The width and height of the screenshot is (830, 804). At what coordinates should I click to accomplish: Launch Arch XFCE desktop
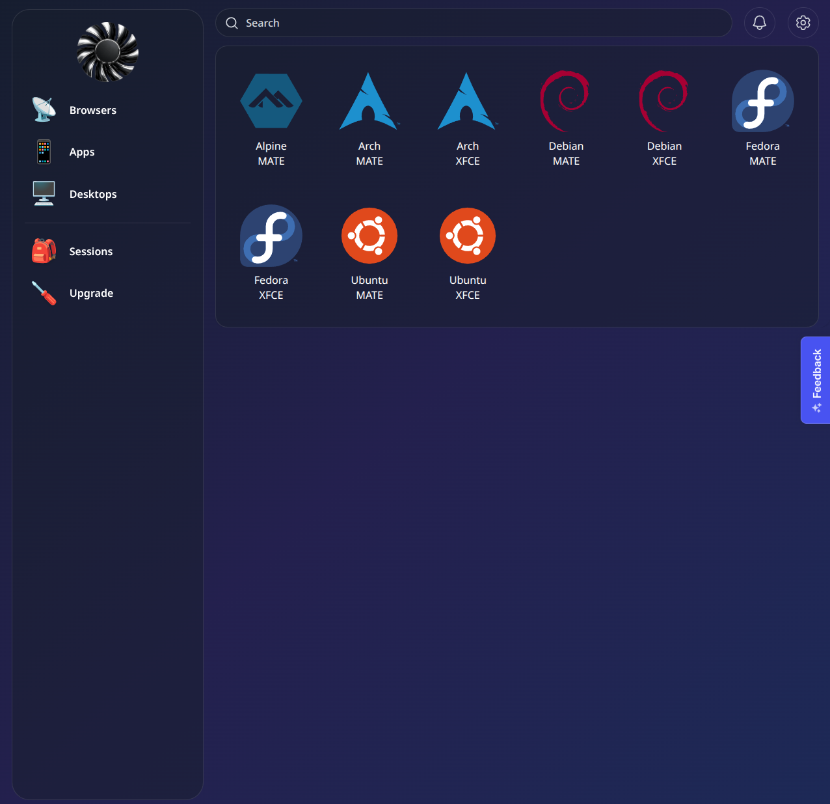click(x=468, y=101)
